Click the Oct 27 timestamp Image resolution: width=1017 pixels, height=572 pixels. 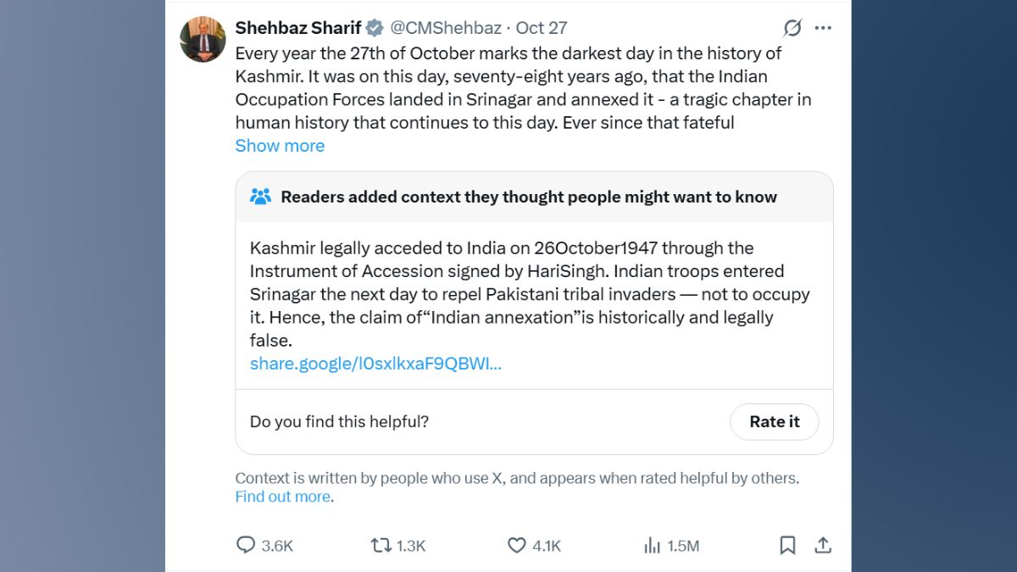coord(542,27)
